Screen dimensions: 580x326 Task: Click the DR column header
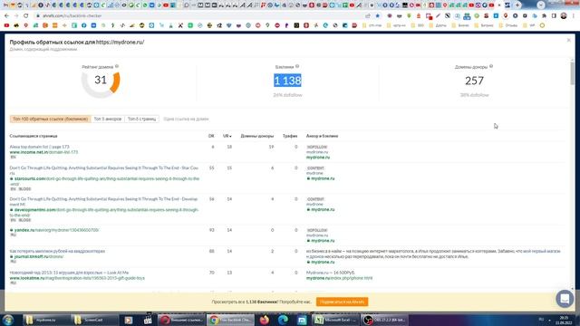point(211,136)
